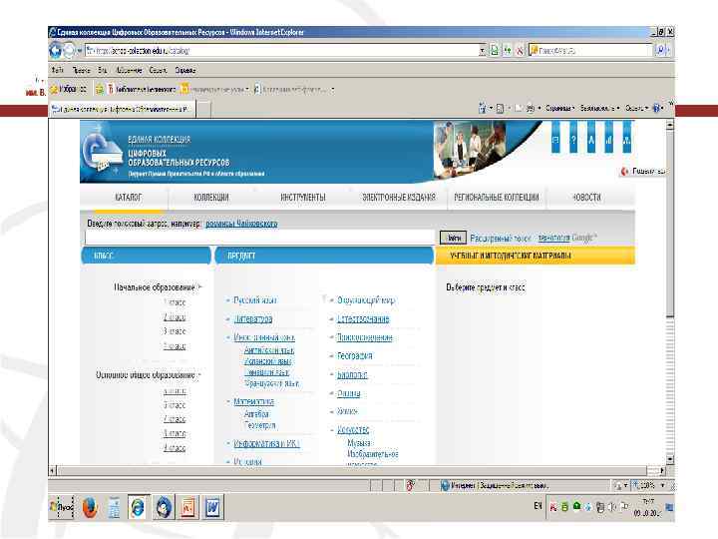Select the НОВОСТИ navigation tab

[x=586, y=197]
